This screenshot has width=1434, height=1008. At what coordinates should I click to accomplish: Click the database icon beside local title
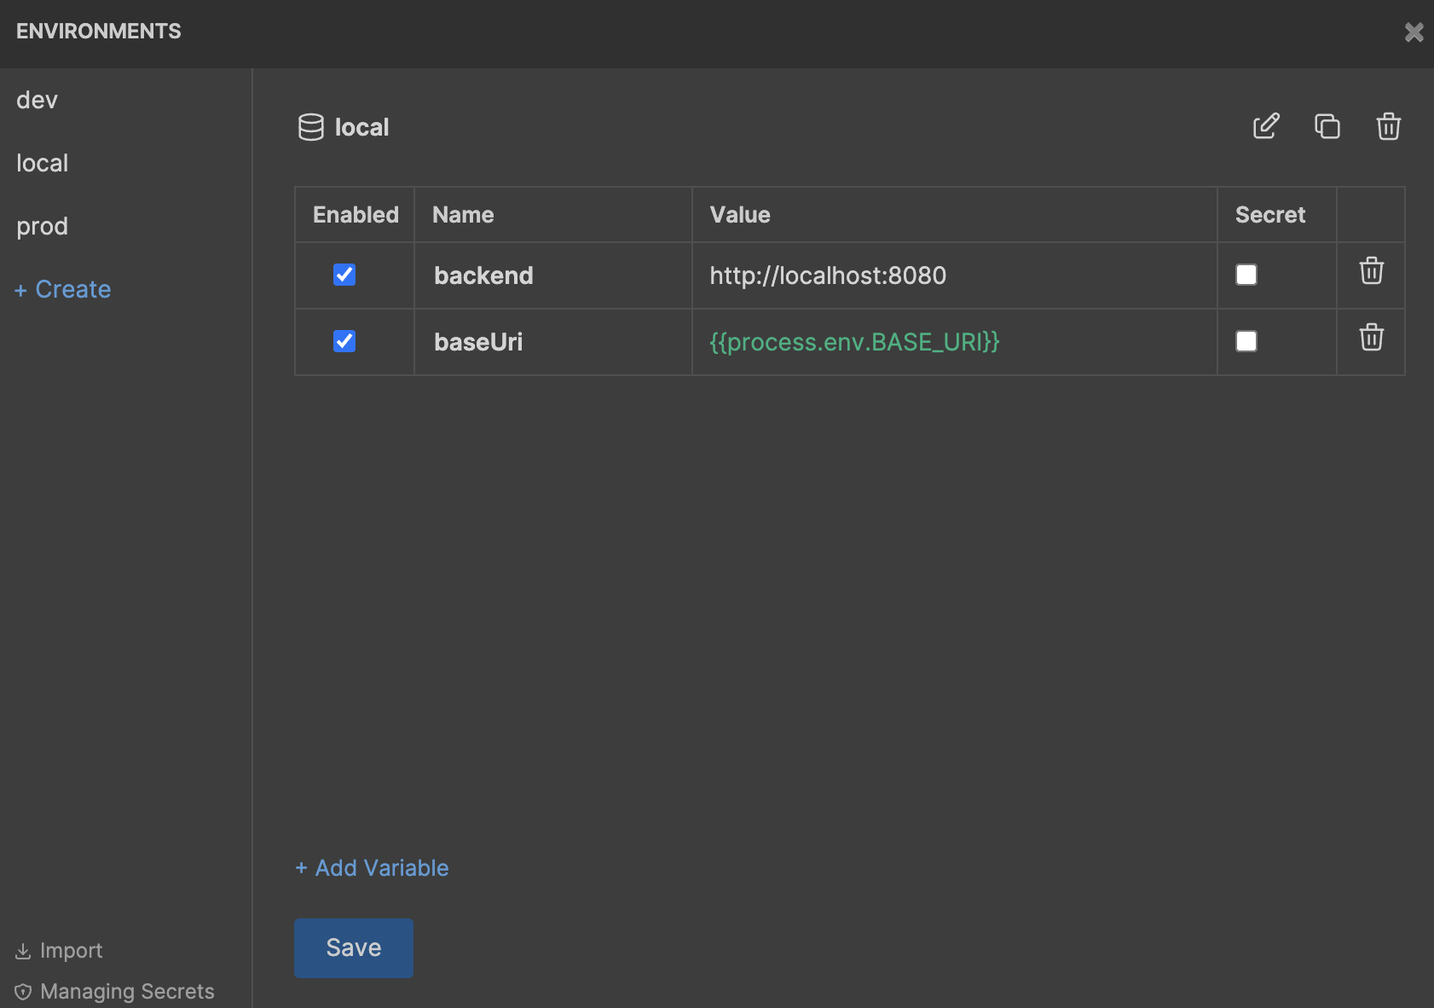[311, 127]
